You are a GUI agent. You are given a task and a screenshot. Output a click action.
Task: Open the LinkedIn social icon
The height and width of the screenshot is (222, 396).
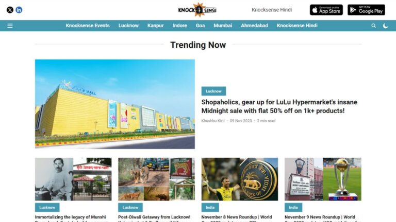[x=19, y=10]
